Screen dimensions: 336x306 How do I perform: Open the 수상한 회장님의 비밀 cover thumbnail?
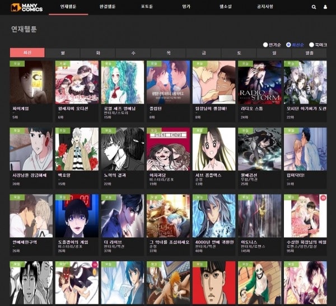pyautogui.click(x=305, y=216)
